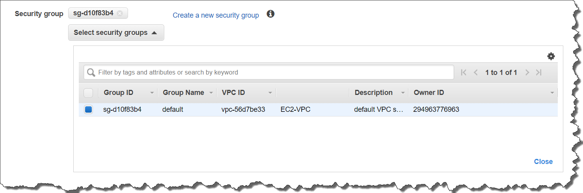Go to previous page arrow

[x=475, y=73]
